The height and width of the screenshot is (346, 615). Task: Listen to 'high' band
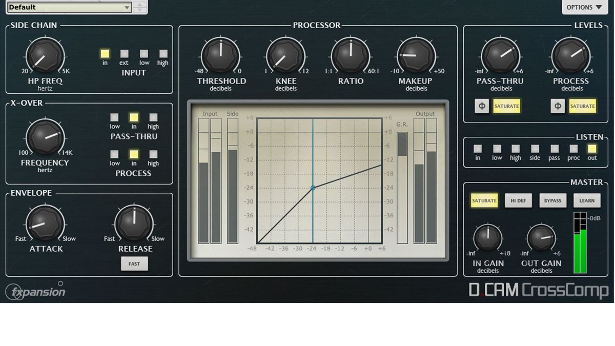(x=516, y=149)
